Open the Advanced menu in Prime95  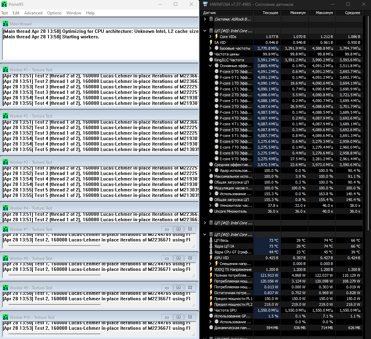pos(33,13)
